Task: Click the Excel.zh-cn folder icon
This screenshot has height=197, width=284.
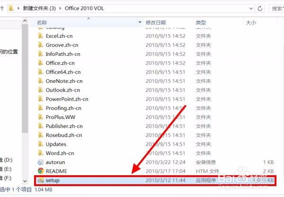Action: 41,36
